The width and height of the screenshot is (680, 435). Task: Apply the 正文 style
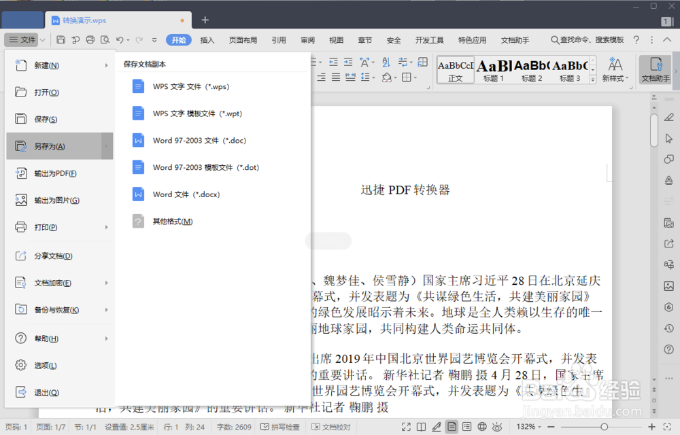[456, 69]
